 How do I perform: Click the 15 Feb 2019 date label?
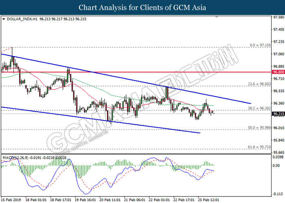(x=11, y=200)
